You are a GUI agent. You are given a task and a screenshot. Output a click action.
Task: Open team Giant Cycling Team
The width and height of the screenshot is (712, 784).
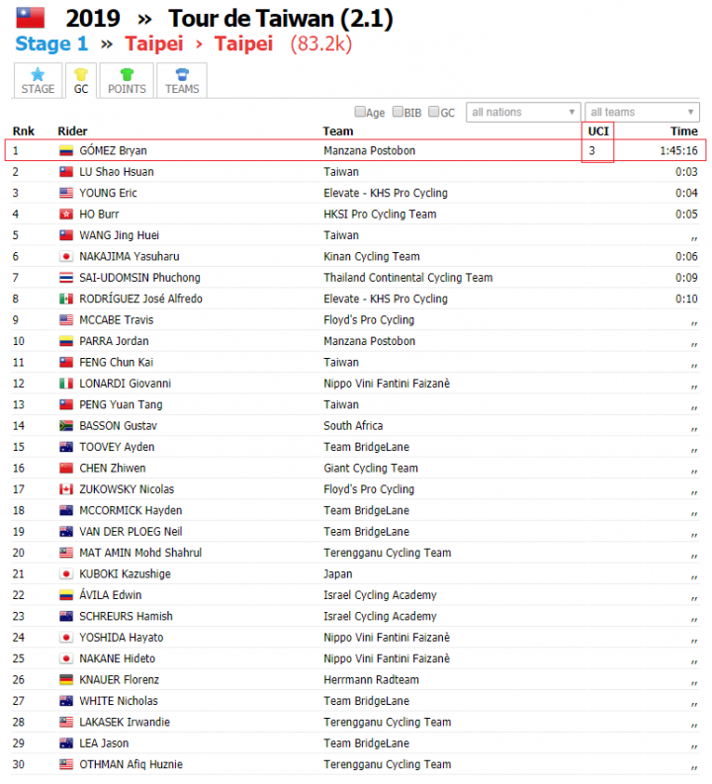click(x=371, y=468)
